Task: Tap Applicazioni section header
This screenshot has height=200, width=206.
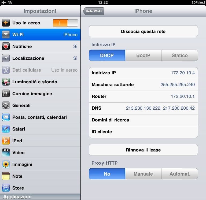Action: (x=40, y=197)
